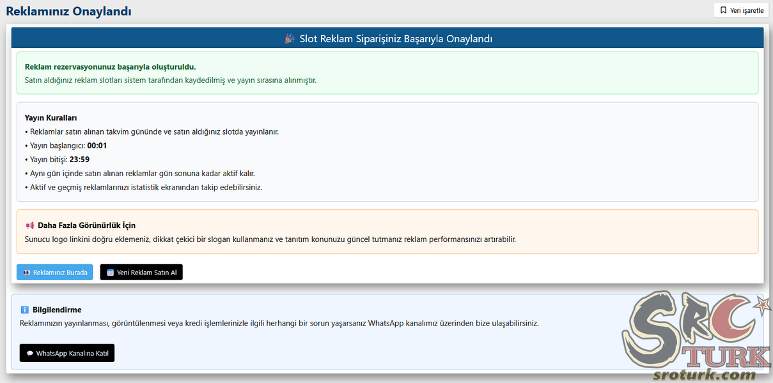Open the Reklamınız Burada button
The height and width of the screenshot is (383, 773).
pos(54,273)
